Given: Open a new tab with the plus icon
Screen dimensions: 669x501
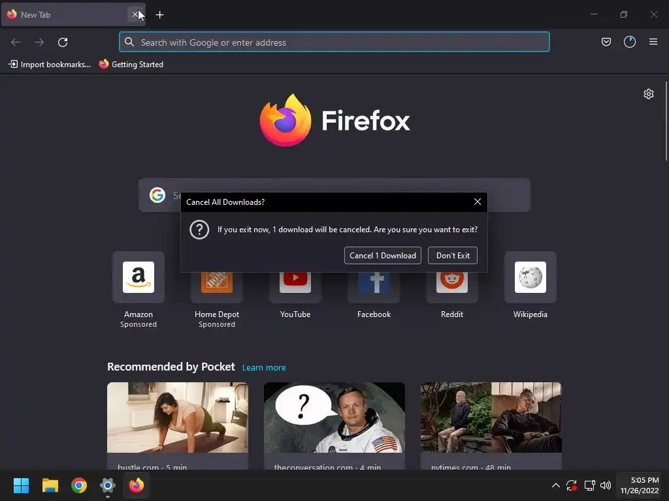Looking at the screenshot, I should [159, 15].
